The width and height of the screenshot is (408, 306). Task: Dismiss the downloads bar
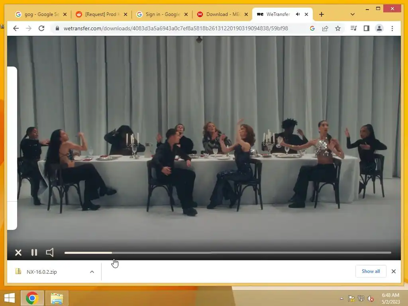[x=393, y=271]
